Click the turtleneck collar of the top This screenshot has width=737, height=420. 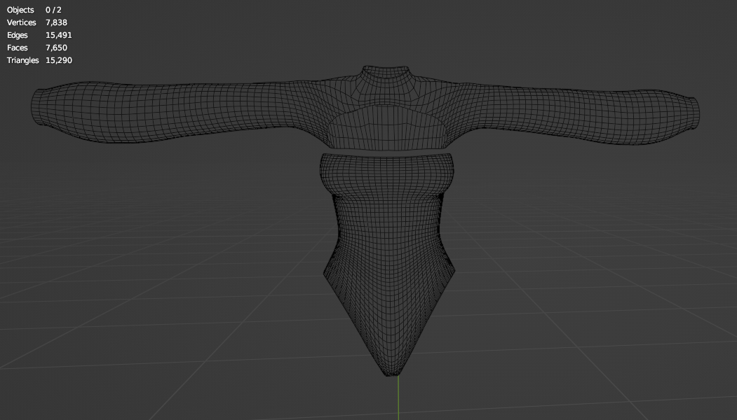[386, 74]
